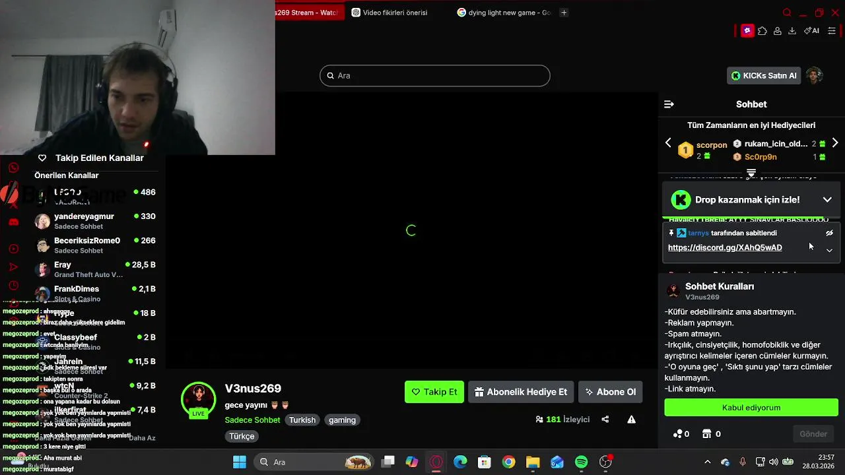This screenshot has height=475, width=845.
Task: Open WhatsApp in the Opera sidebar
Action: point(13,168)
